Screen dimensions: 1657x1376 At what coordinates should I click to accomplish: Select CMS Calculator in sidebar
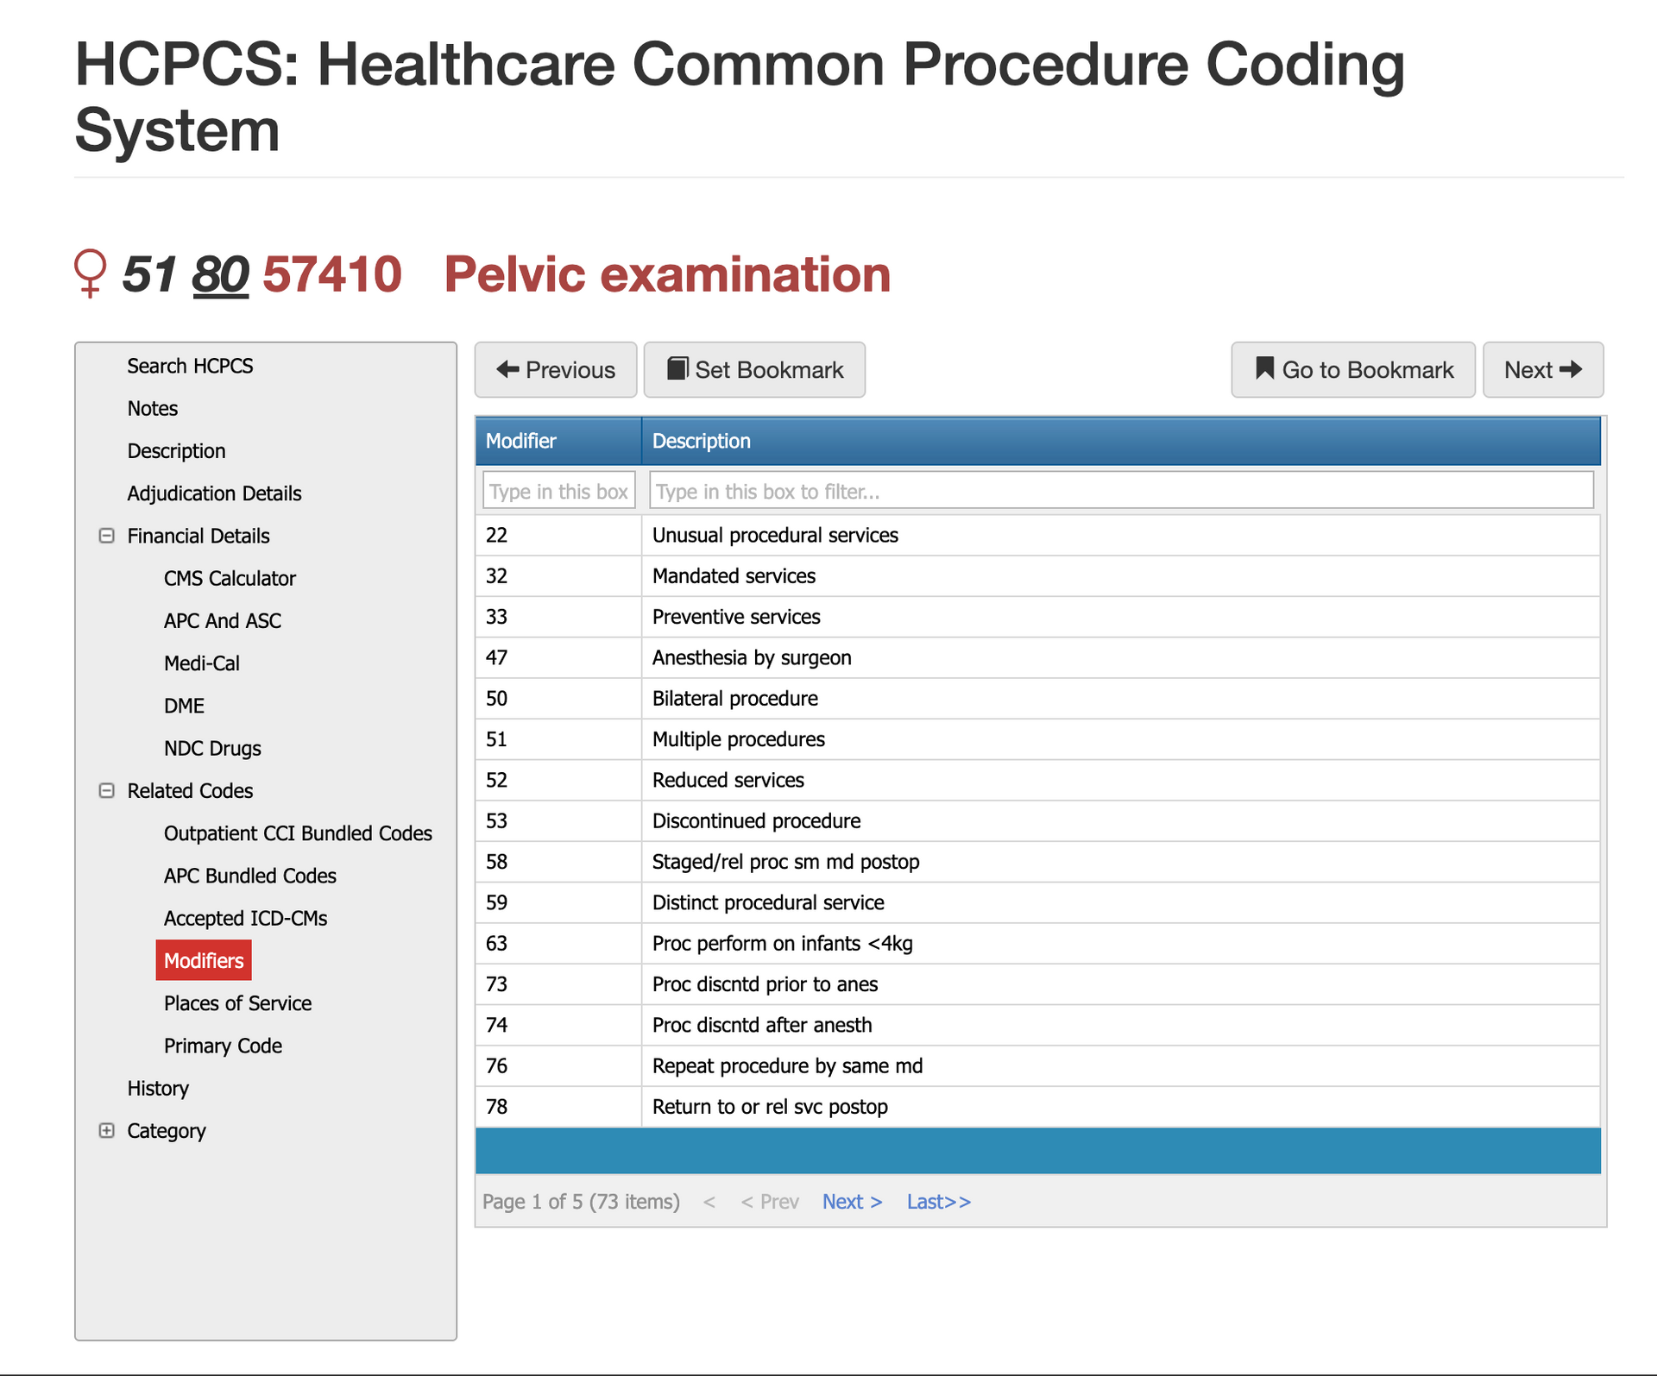pos(230,578)
